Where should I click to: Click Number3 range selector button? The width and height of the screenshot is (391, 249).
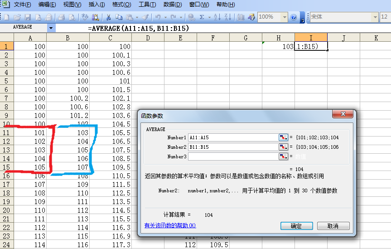[283, 156]
